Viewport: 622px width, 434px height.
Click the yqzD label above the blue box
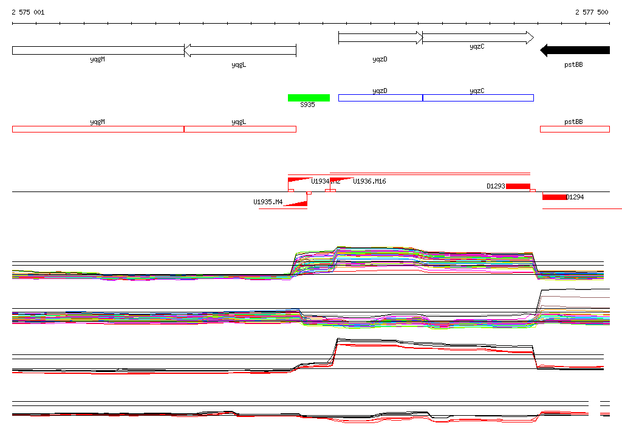pyautogui.click(x=380, y=91)
